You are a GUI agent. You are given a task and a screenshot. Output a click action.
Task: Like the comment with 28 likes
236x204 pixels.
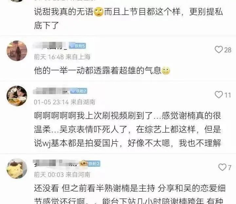pyautogui.click(x=219, y=50)
